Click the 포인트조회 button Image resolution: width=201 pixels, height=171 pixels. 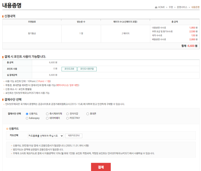tap(69, 69)
